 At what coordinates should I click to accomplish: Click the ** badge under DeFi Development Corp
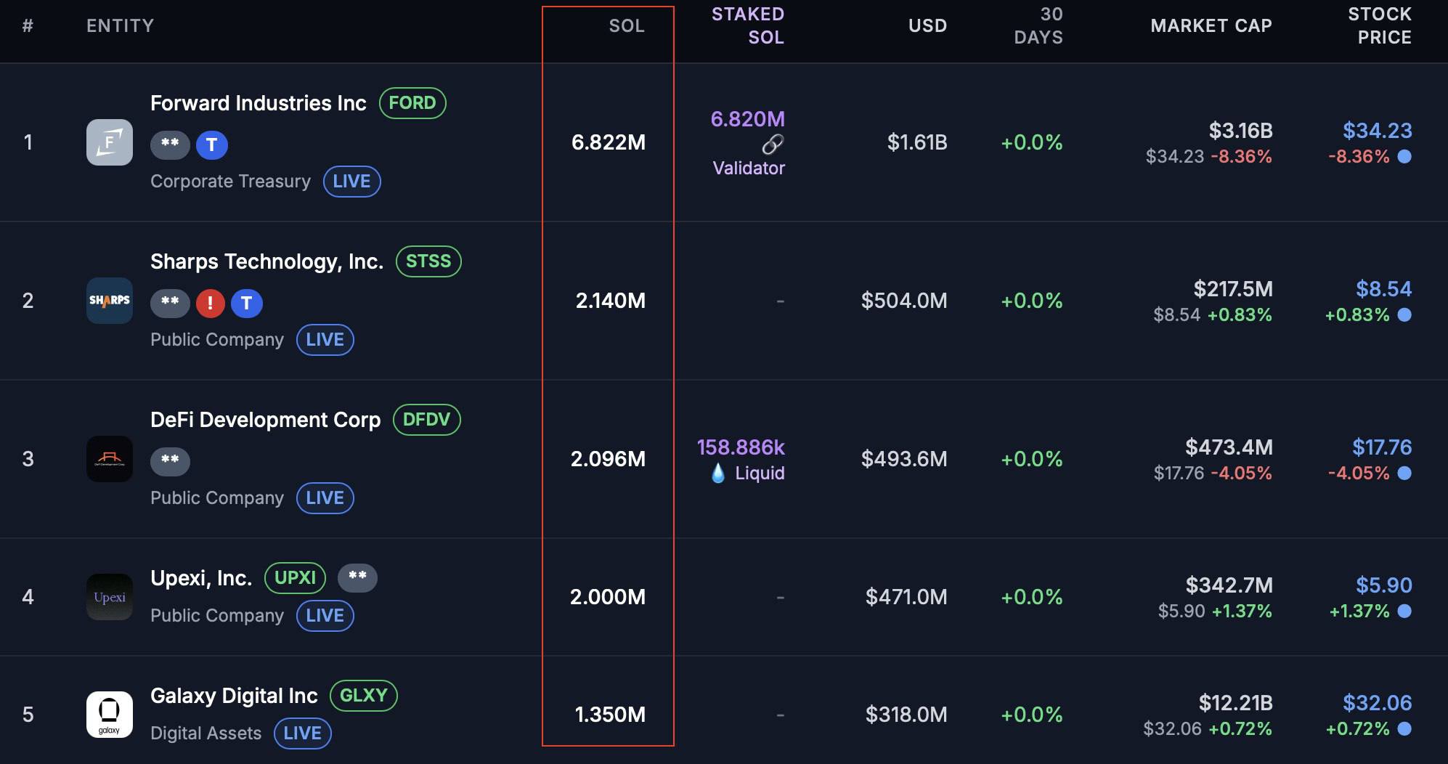[170, 462]
